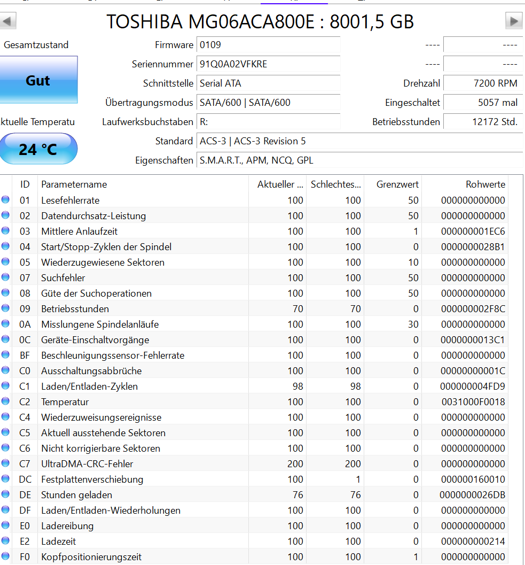Select status dot for UltraDMA-CRC-Fehler
The width and height of the screenshot is (525, 565).
click(x=5, y=463)
